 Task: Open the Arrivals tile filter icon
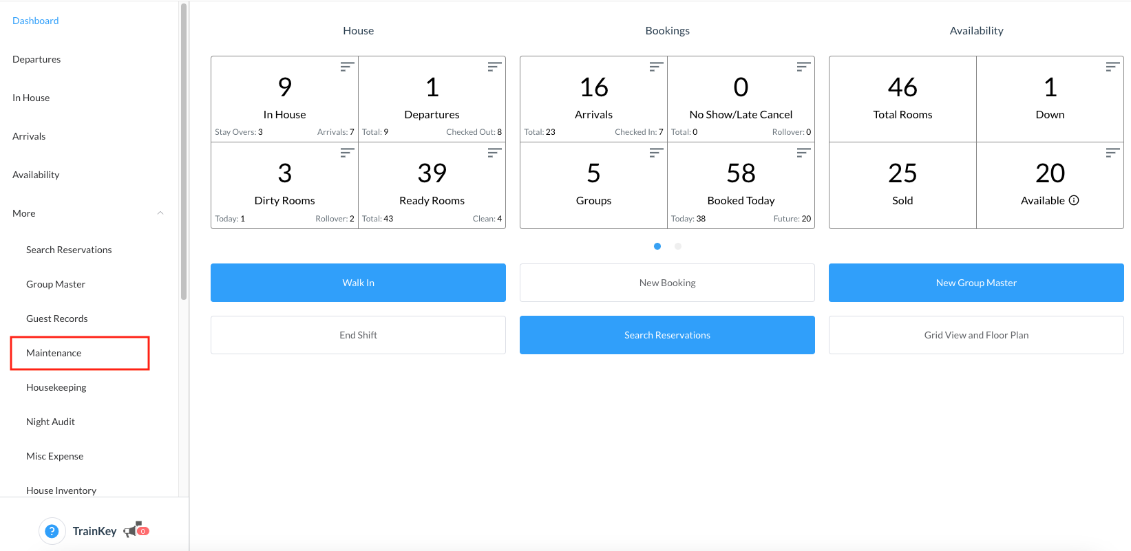[656, 67]
